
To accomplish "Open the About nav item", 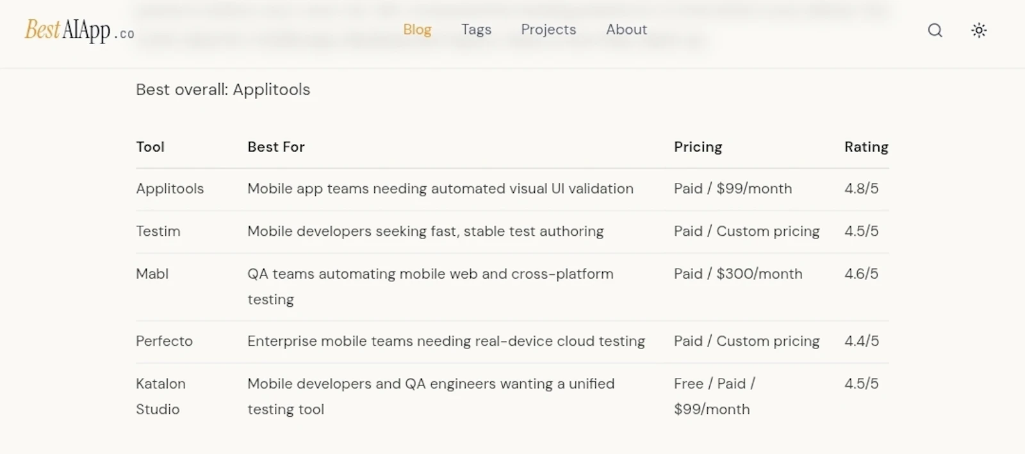I will click(x=627, y=29).
